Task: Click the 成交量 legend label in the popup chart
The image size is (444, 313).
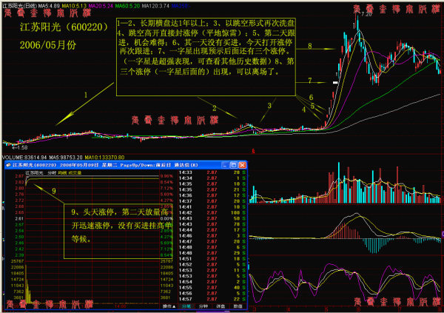Action: tap(75, 173)
